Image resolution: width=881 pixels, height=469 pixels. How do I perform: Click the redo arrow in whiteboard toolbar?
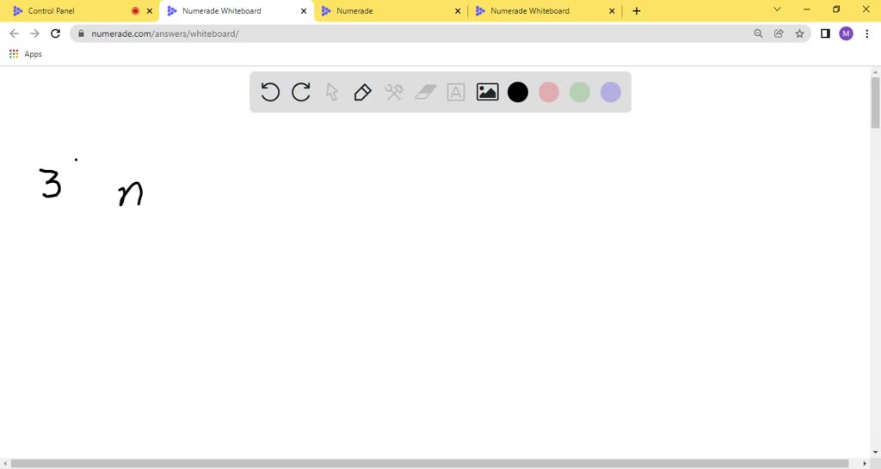[301, 92]
